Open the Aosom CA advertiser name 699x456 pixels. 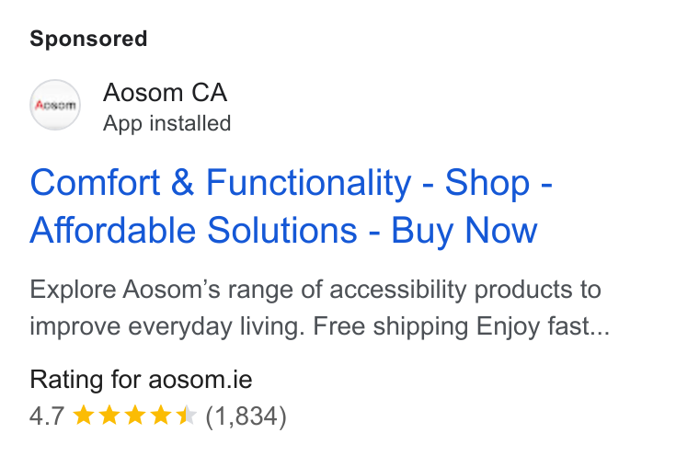coord(165,93)
